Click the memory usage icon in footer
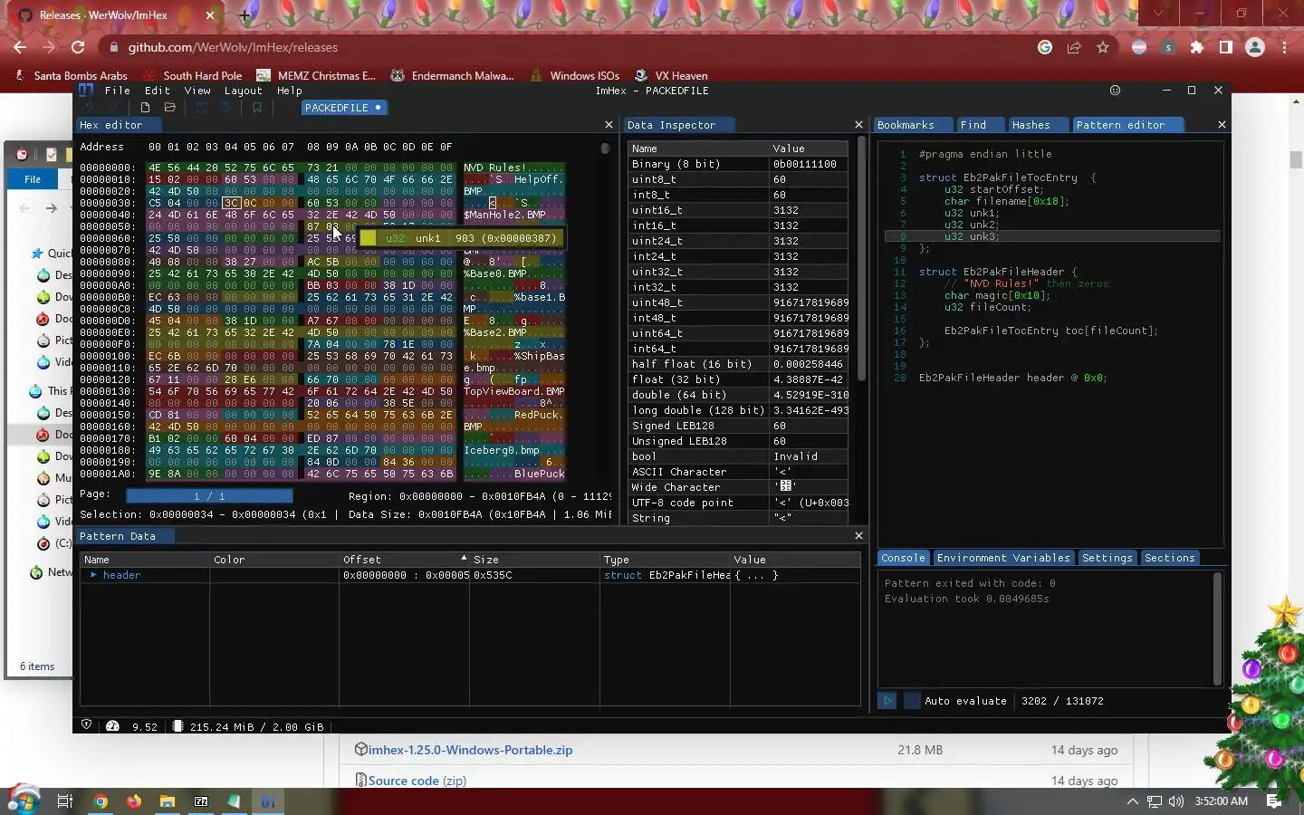This screenshot has height=815, width=1304. point(178,726)
